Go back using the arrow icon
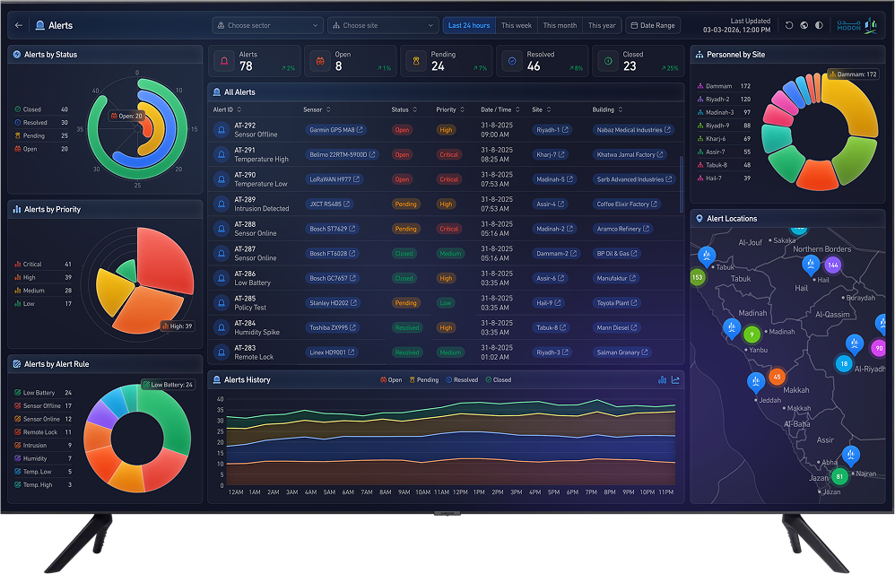Viewport: 895px width, 574px height. coord(19,25)
